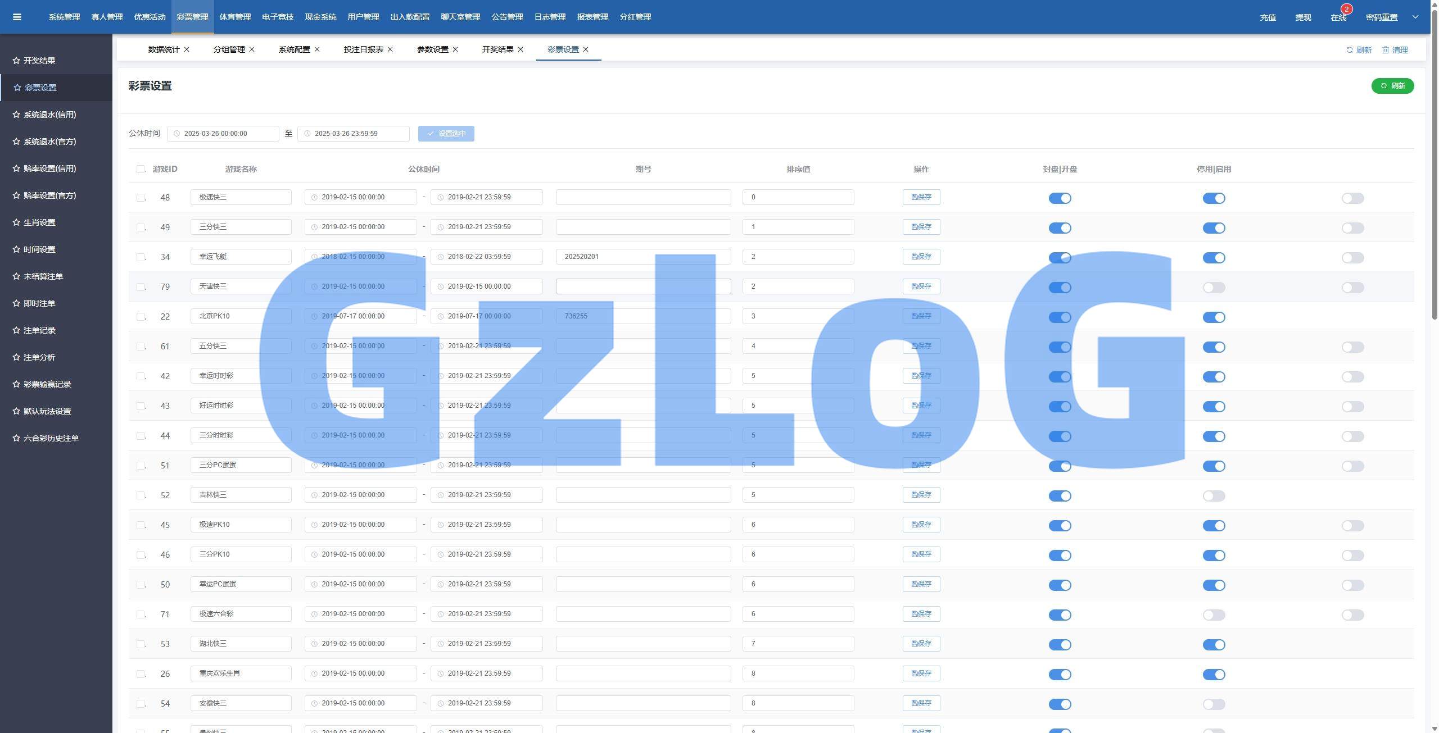The width and height of the screenshot is (1439, 733).
Task: Click the 清理 trash icon link
Action: [x=1386, y=50]
